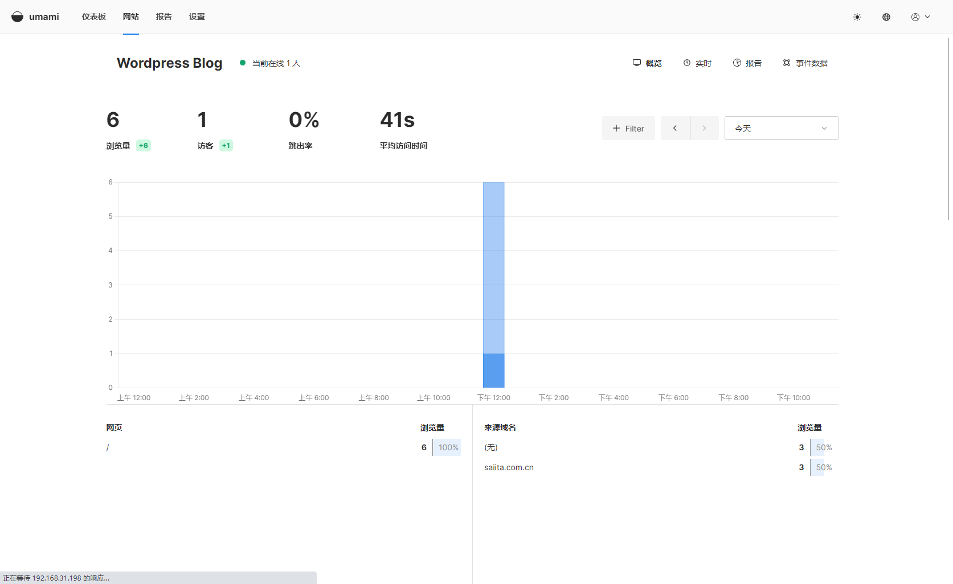Screen dimensions: 953x584
Task: Open the 事件数据 event data view
Action: click(805, 63)
